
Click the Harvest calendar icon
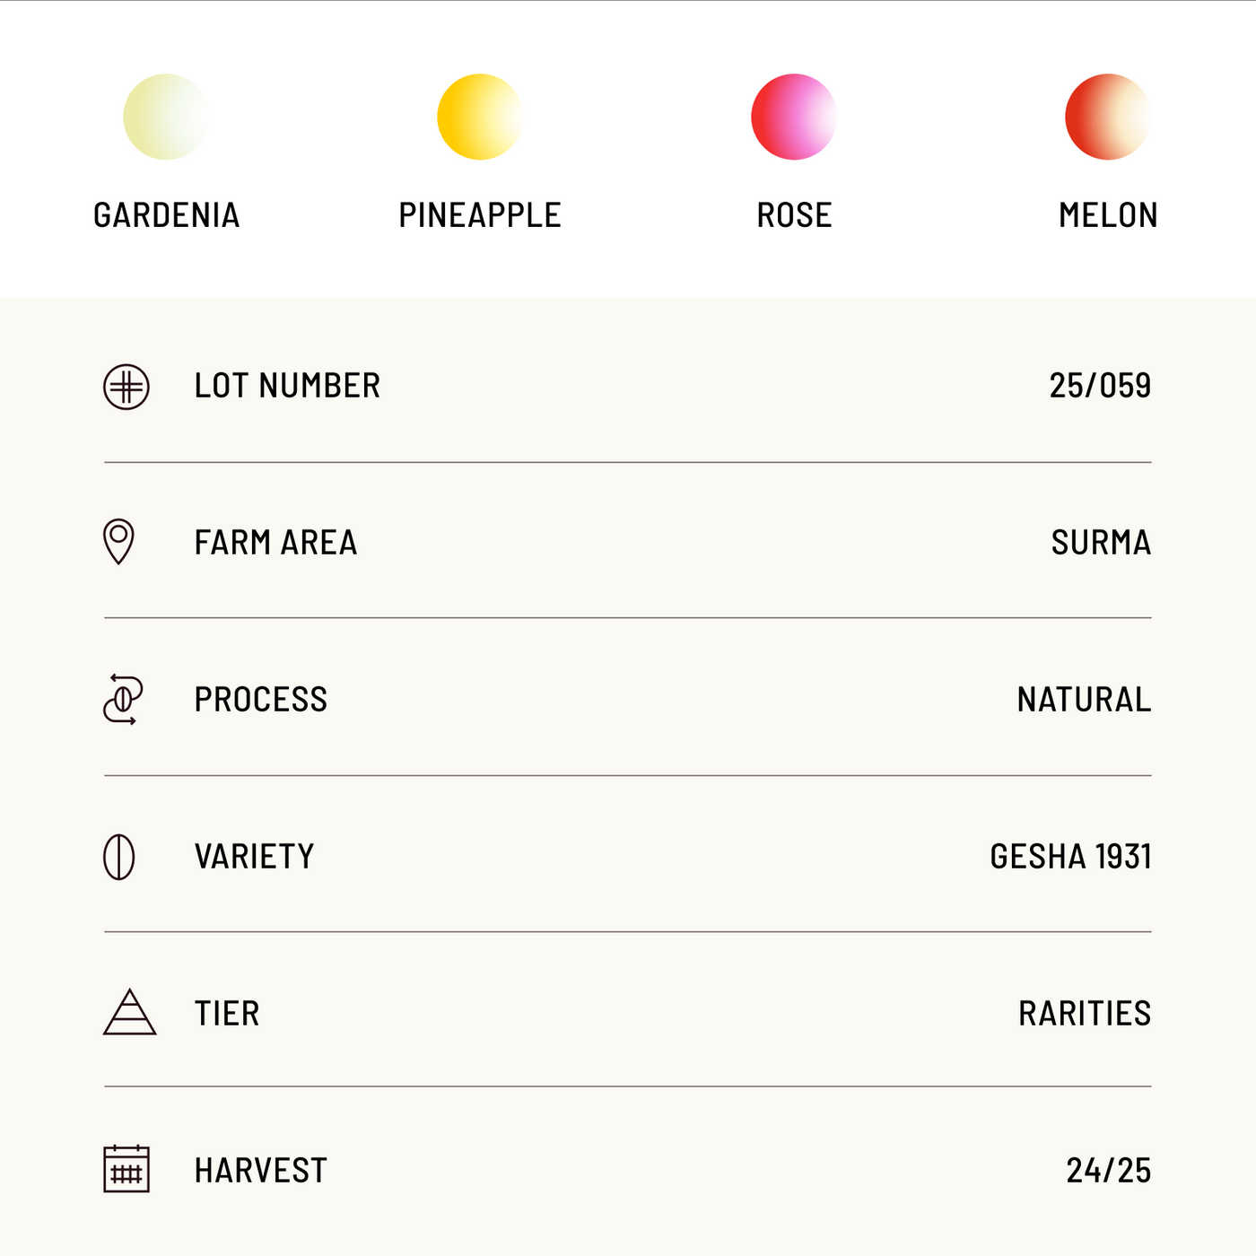point(126,1169)
